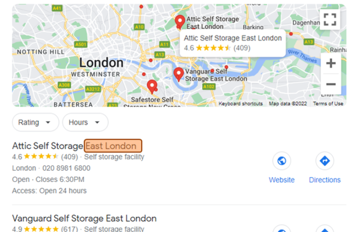Image resolution: width=360 pixels, height=232 pixels.
Task: Open Keyboard shortcuts on the map
Action: point(241,104)
